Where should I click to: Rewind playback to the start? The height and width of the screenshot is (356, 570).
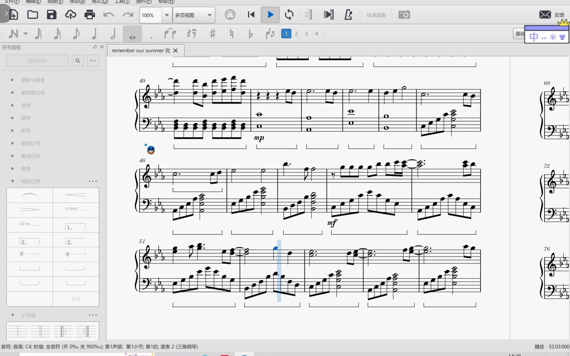(x=251, y=15)
